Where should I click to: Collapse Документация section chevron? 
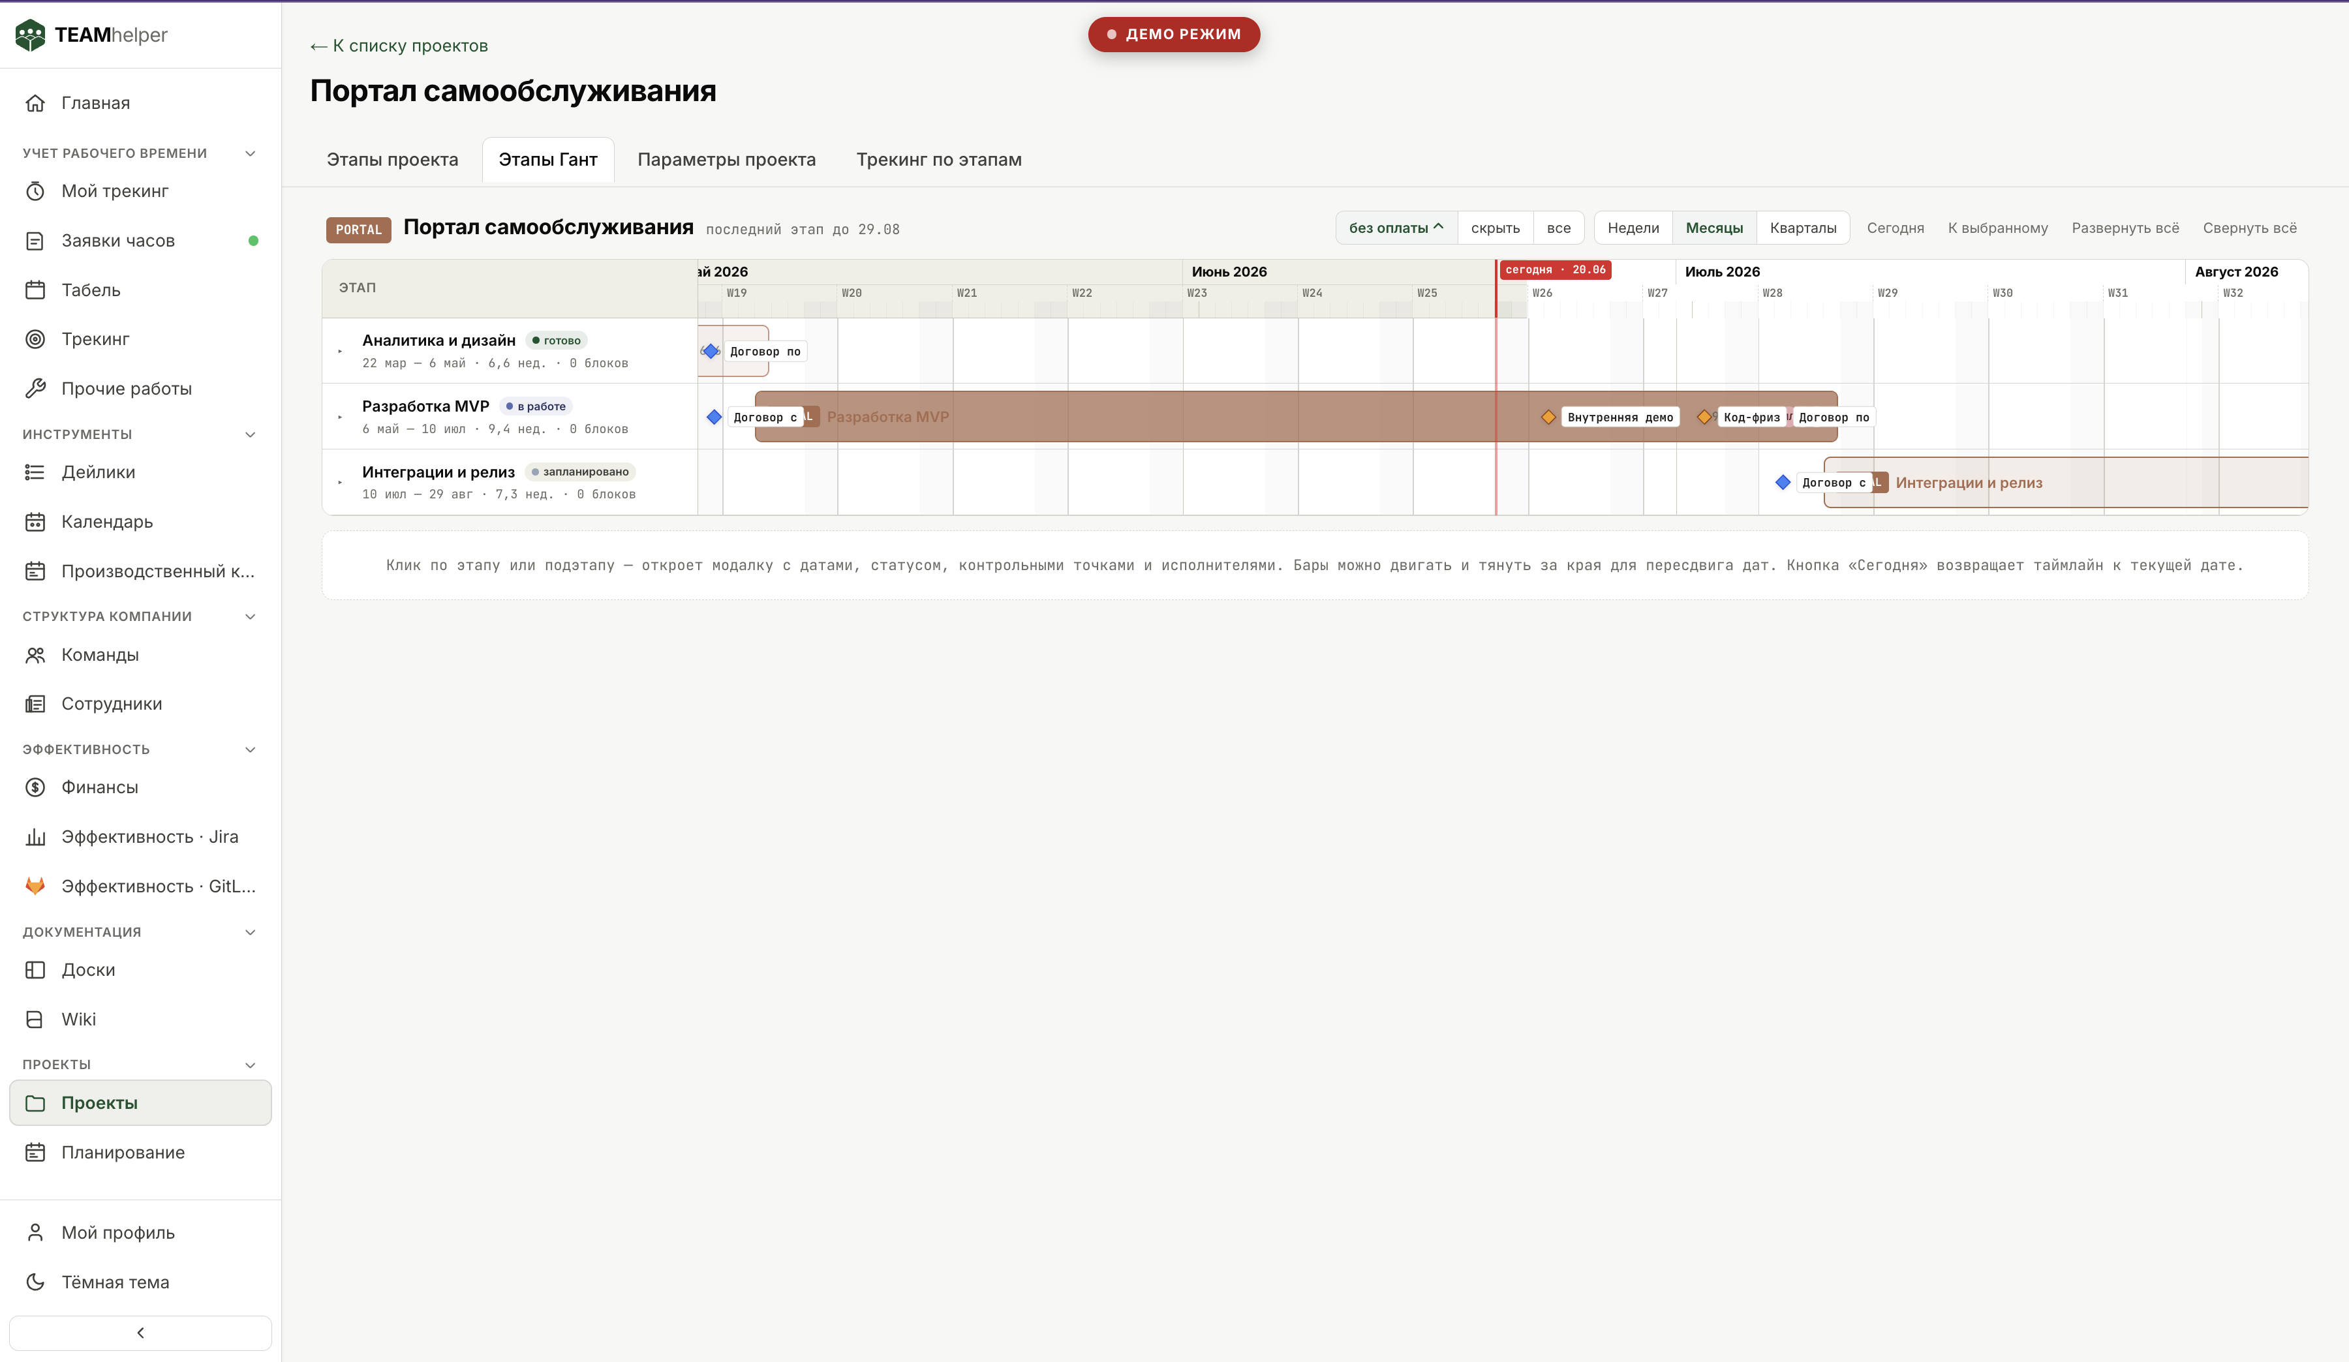[250, 933]
